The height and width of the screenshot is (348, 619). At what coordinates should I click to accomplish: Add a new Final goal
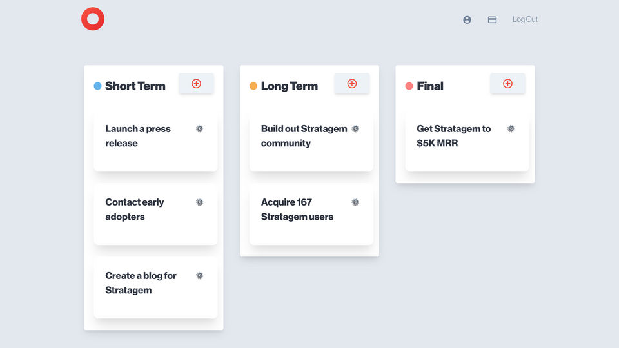click(x=507, y=84)
